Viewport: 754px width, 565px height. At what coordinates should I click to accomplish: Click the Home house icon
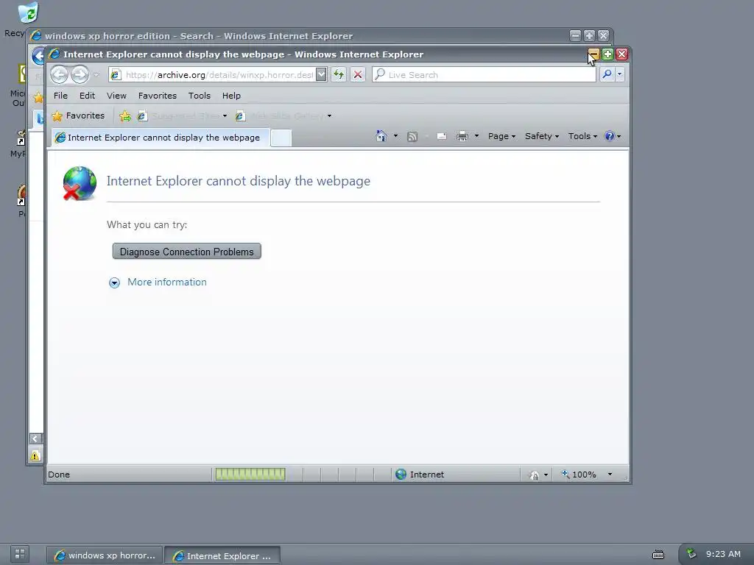381,136
